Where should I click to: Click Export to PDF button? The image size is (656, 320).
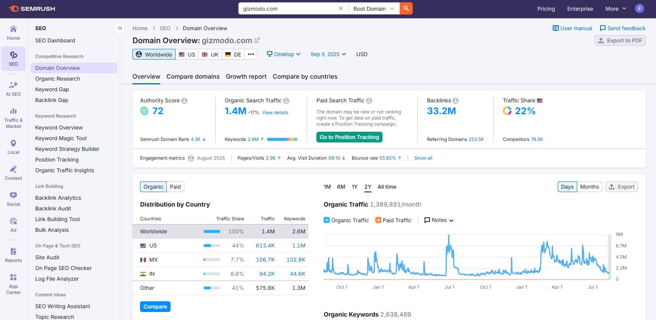click(x=620, y=40)
